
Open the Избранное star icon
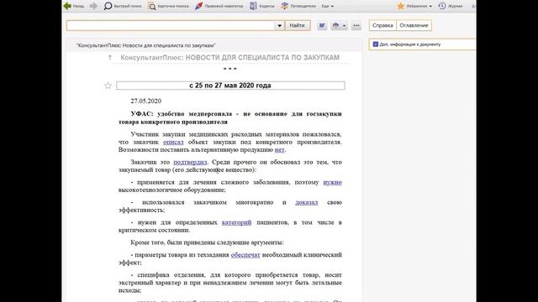pos(400,6)
